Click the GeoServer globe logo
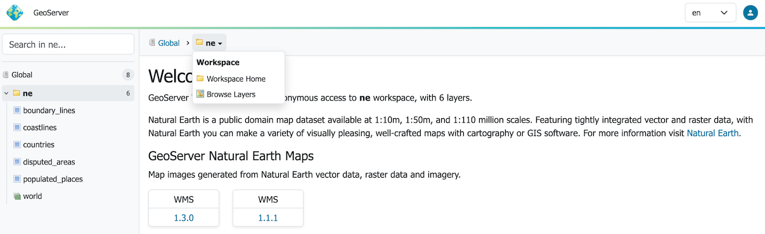765x234 pixels. [15, 13]
